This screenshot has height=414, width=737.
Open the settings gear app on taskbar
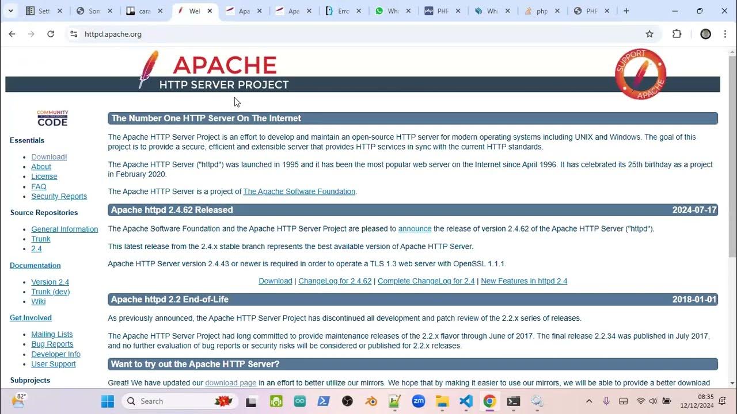click(537, 401)
